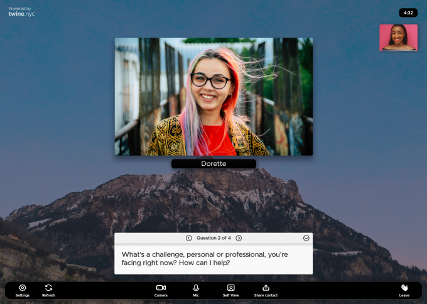
Task: Collapse the question card with chevron
Action: click(x=306, y=238)
